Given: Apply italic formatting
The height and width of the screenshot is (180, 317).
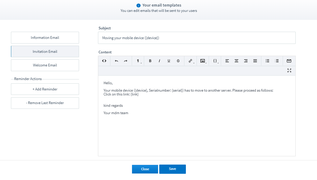Looking at the screenshot, I should (160, 61).
